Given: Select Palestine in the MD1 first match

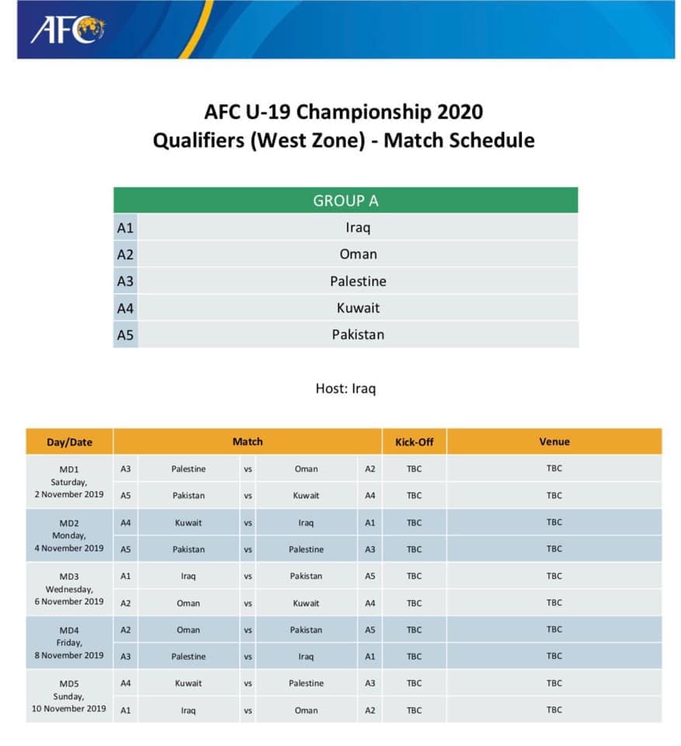Looking at the screenshot, I should coord(189,469).
